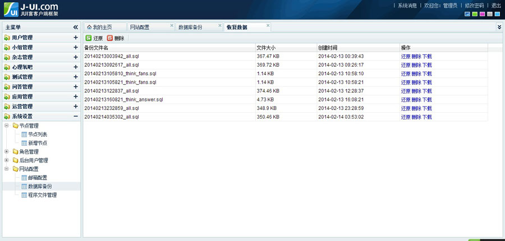Image resolution: width=505 pixels, height=241 pixels.
Task: Click the red 删除 delete toolbar icon
Action: 110,38
